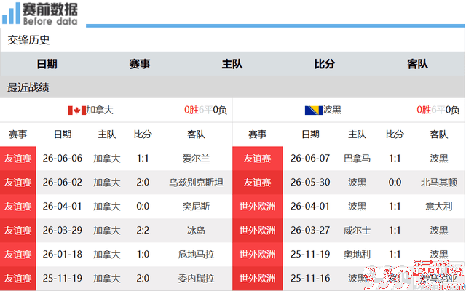Click the bold 比分 header in 交锋历史
Viewport: 466px width, 291px height.
click(x=325, y=64)
